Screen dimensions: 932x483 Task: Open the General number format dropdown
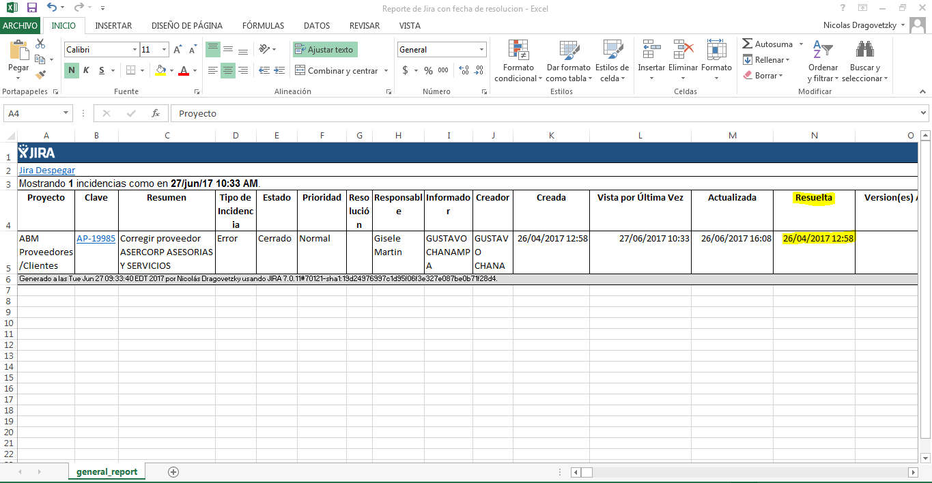(481, 50)
